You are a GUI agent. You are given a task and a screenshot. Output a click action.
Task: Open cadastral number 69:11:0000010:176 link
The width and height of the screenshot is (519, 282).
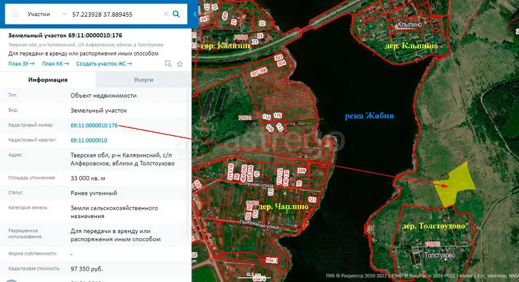coord(94,125)
